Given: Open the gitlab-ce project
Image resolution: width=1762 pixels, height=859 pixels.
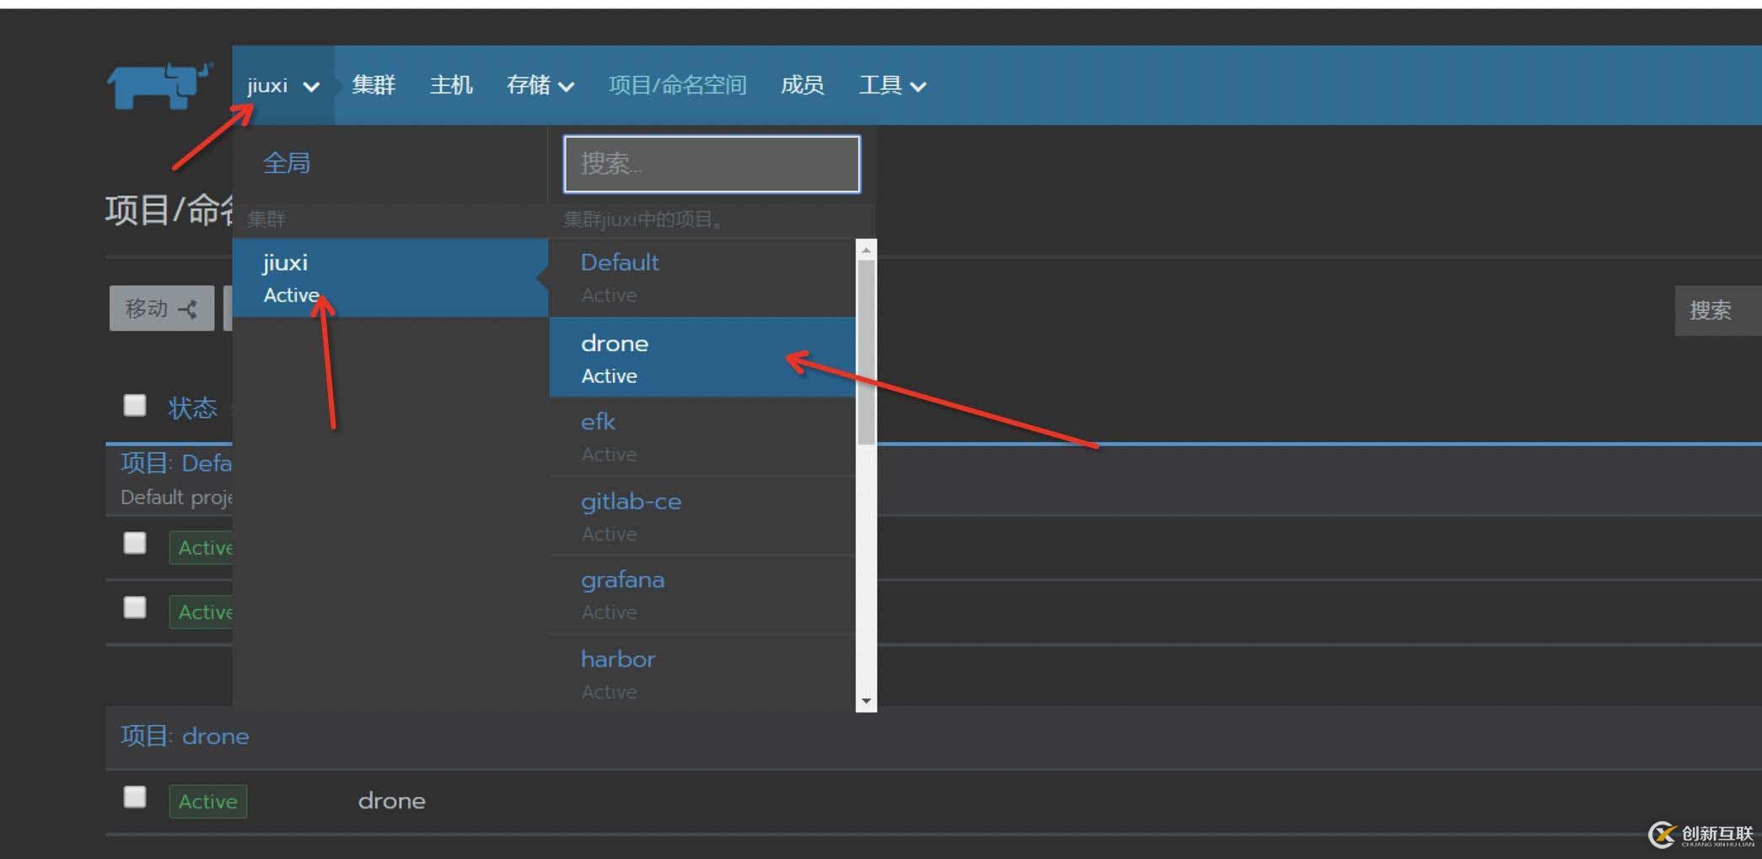Looking at the screenshot, I should 631,501.
